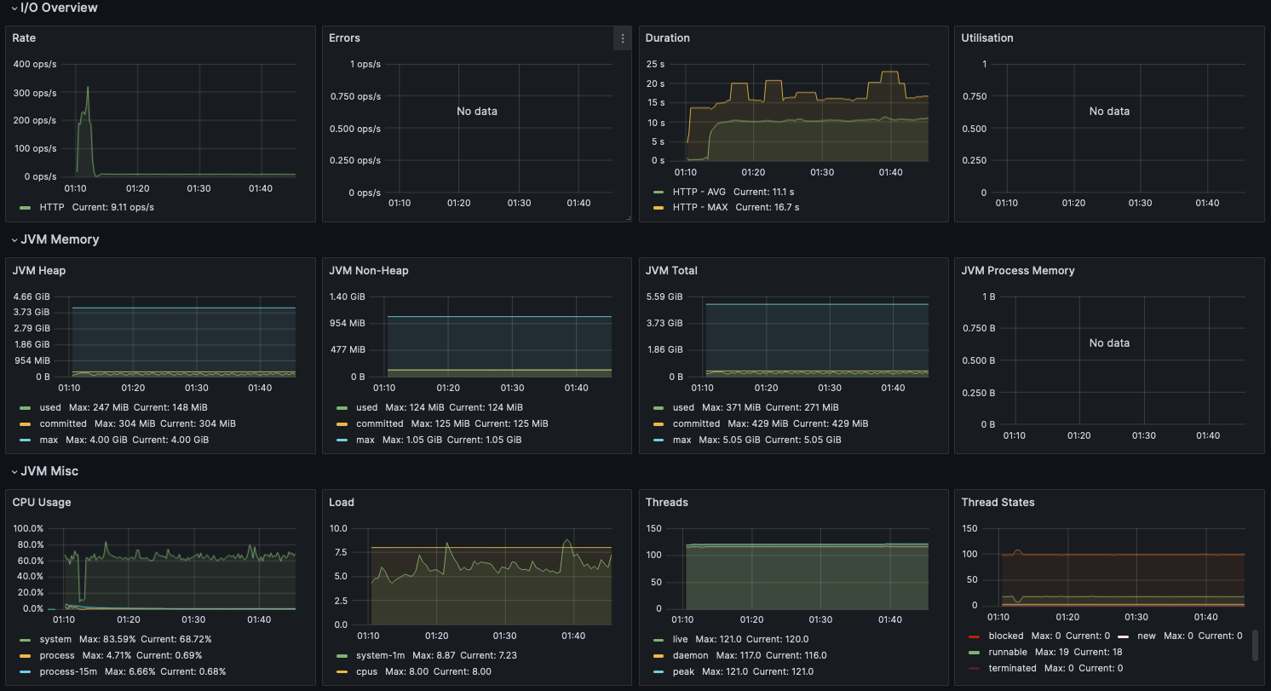This screenshot has height=691, width=1271.
Task: Toggle committed series in JVM Non-Heap legend
Action: click(x=380, y=423)
